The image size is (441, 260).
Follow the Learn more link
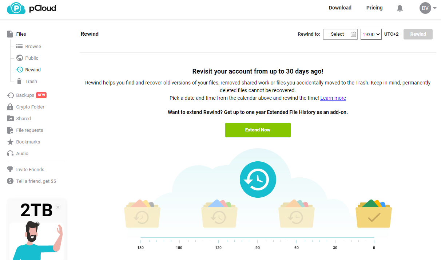coord(333,98)
